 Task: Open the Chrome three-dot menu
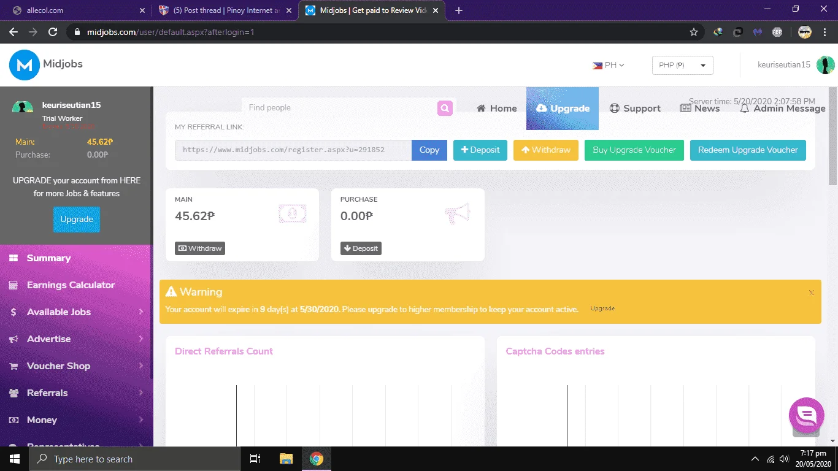pos(825,32)
